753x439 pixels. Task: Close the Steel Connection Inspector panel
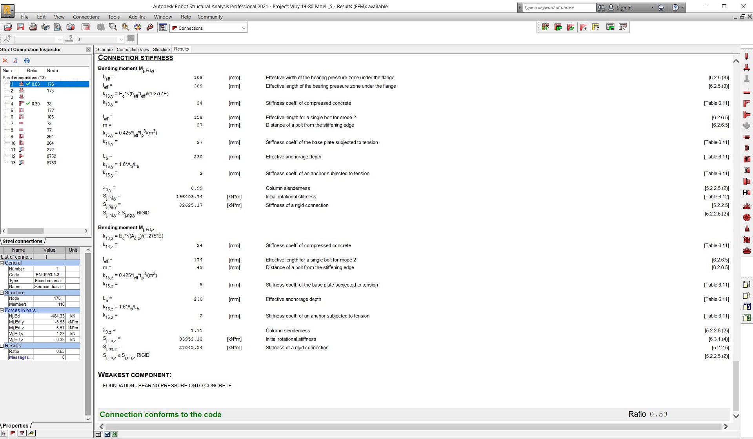pos(88,49)
